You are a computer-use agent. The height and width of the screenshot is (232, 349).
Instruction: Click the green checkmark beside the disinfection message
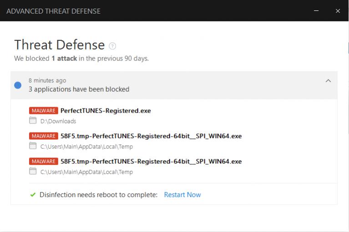click(x=33, y=195)
